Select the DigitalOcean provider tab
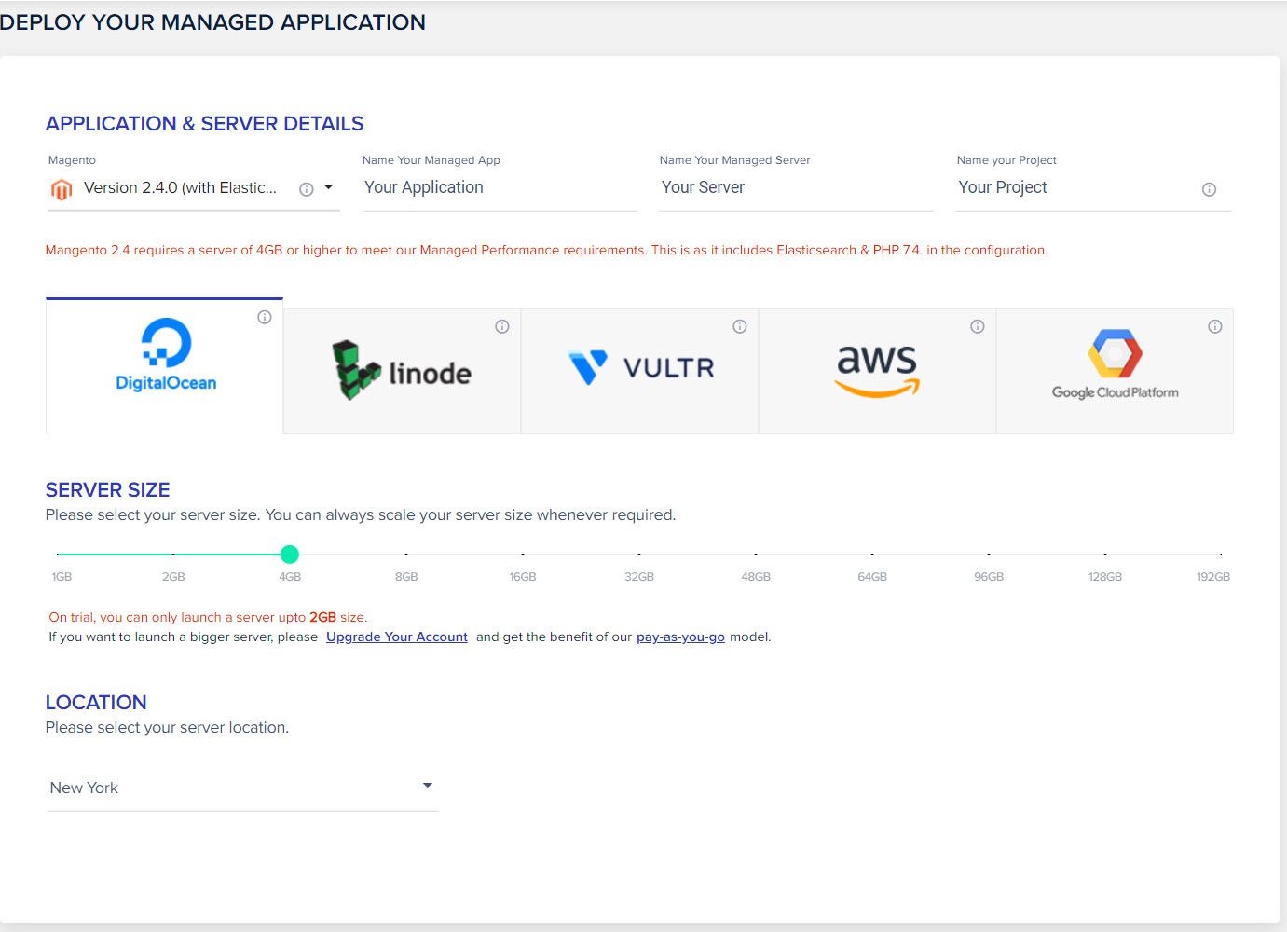Image resolution: width=1287 pixels, height=932 pixels. (164, 366)
